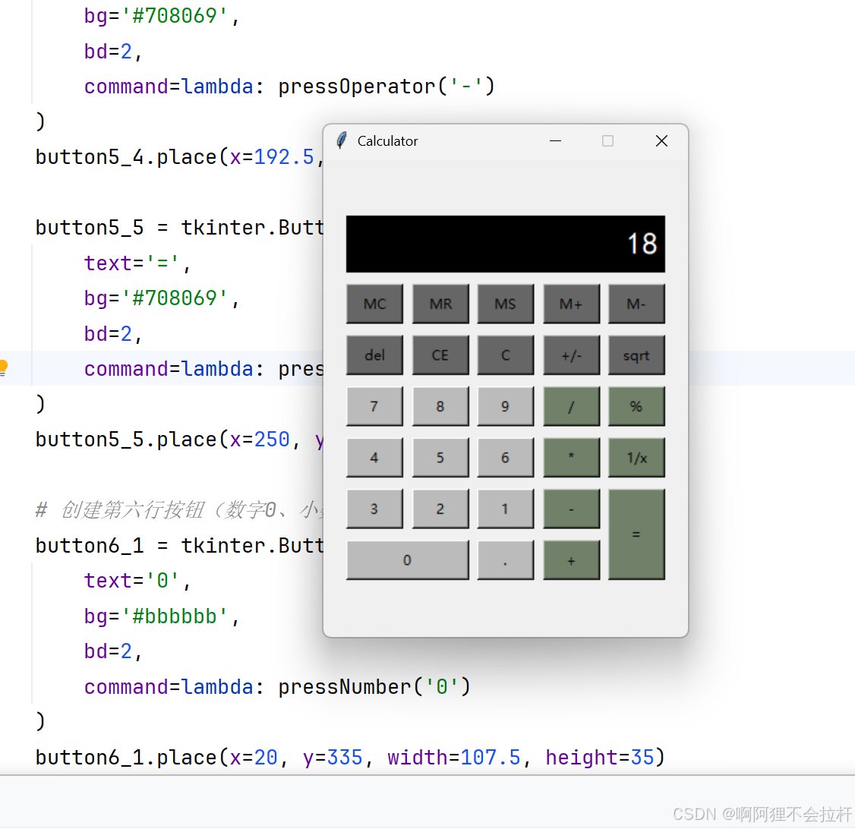Click the feather icon in Calculator title bar
This screenshot has width=855, height=829.
(342, 140)
